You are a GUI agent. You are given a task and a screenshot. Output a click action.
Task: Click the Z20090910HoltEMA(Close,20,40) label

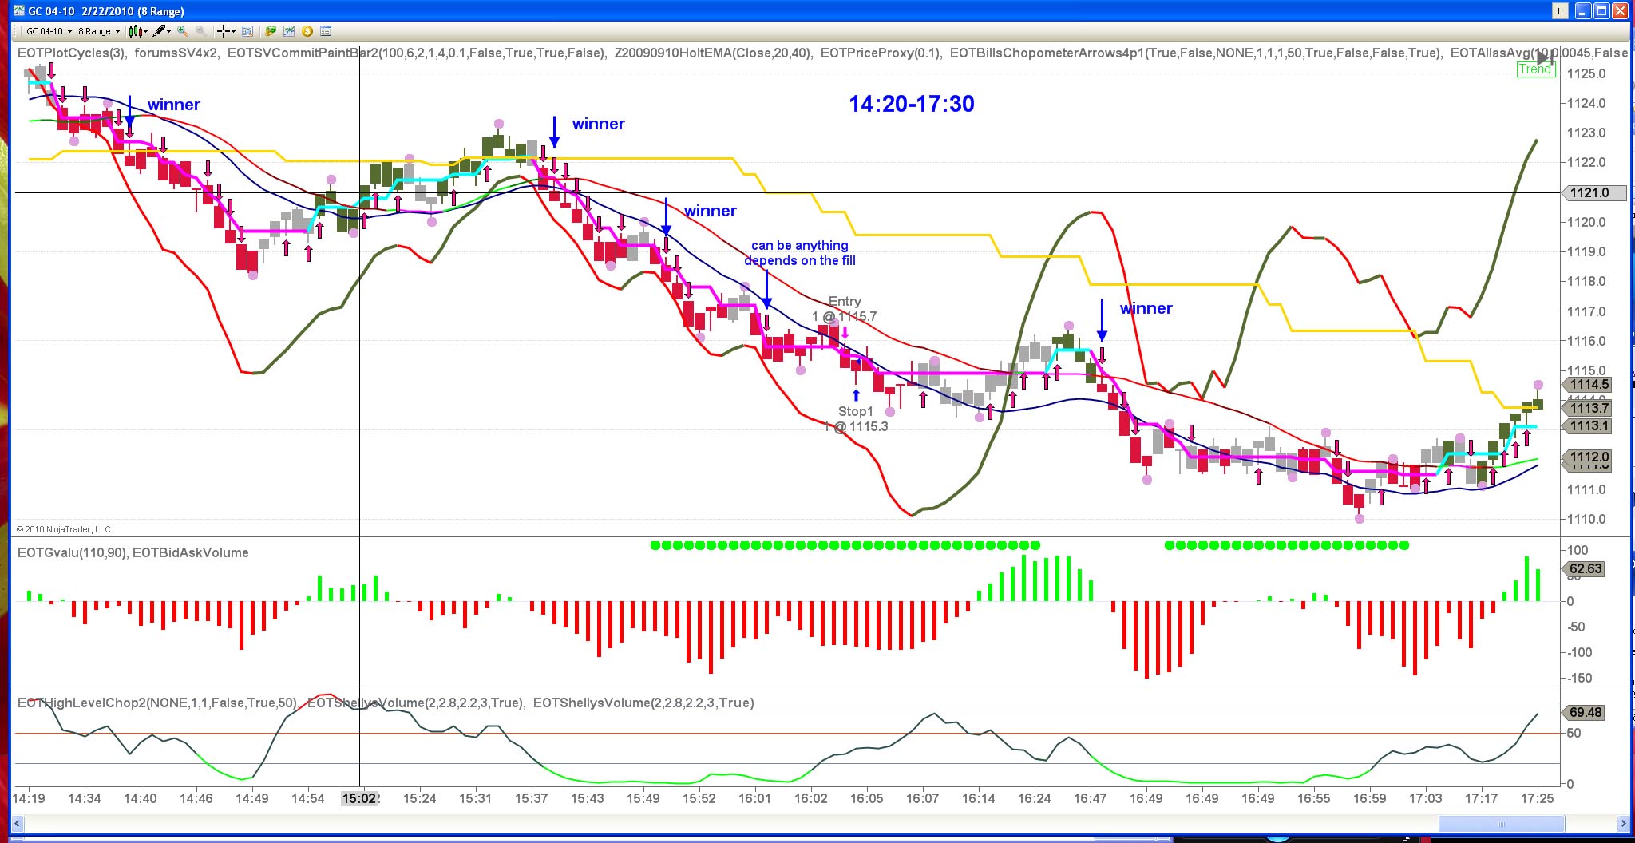[x=714, y=53]
